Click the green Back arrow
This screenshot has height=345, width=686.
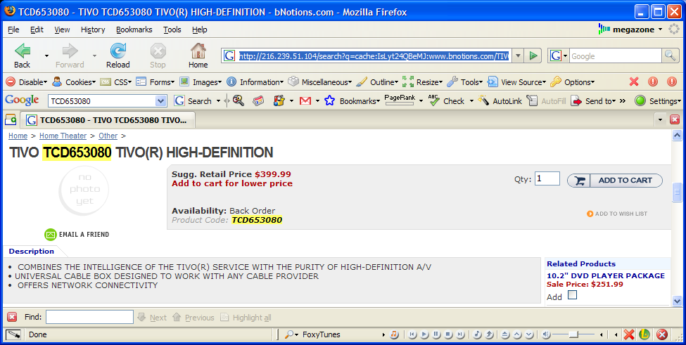coord(23,51)
